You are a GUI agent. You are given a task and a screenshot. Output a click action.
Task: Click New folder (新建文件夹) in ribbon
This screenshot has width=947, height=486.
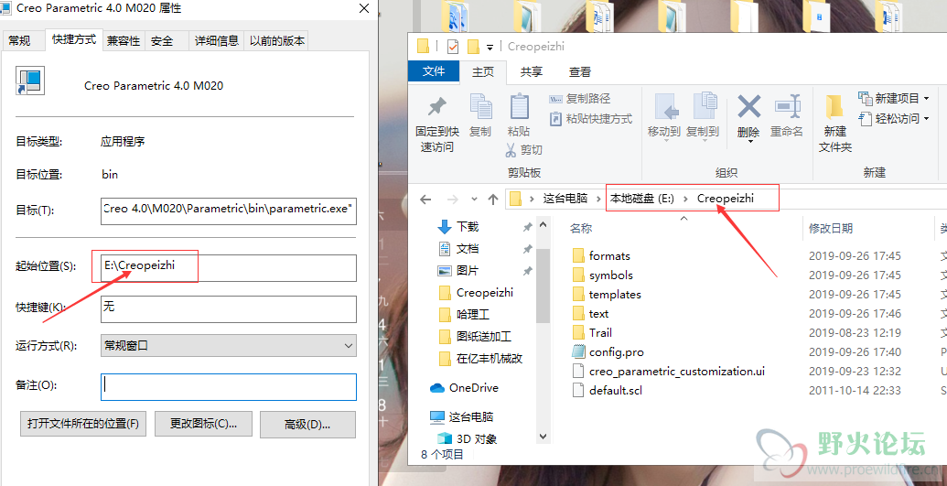point(835,124)
